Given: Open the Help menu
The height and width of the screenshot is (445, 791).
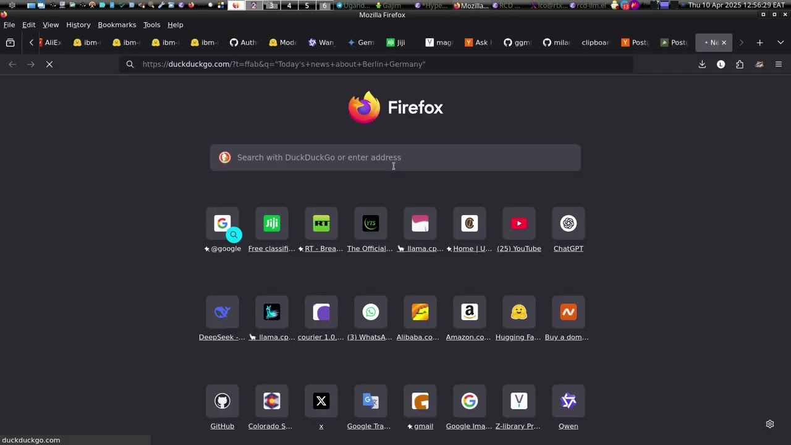Looking at the screenshot, I should (x=176, y=25).
